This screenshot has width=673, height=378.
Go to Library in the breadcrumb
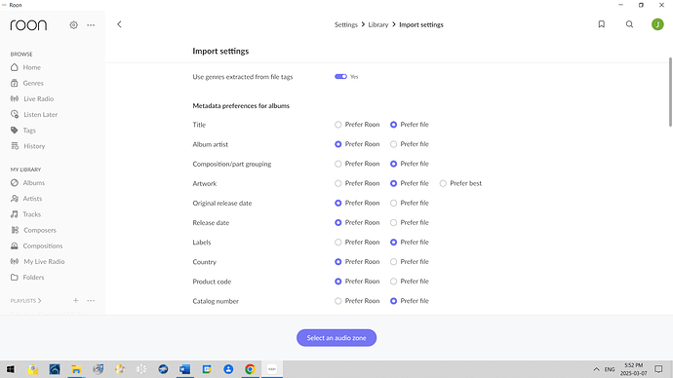(x=378, y=25)
